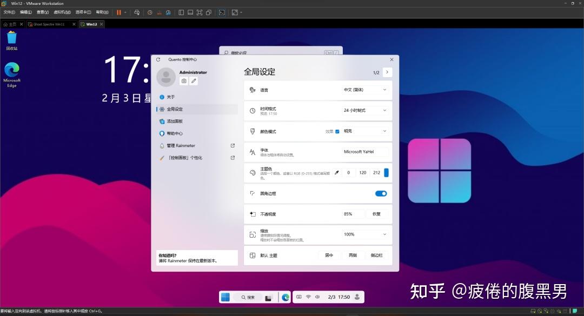Viewport: 584px width, 316px height.
Task: Open the 缩放 percentage dropdown
Action: [364, 234]
